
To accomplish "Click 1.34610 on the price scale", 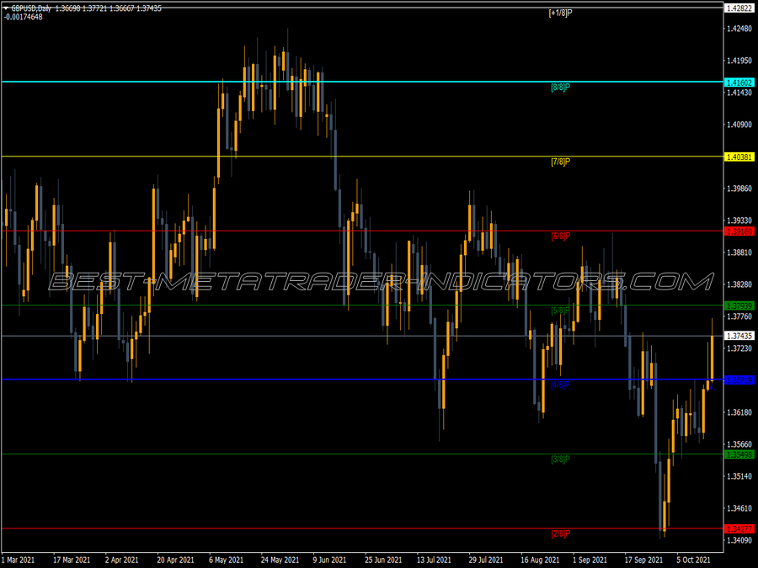I will coord(739,508).
